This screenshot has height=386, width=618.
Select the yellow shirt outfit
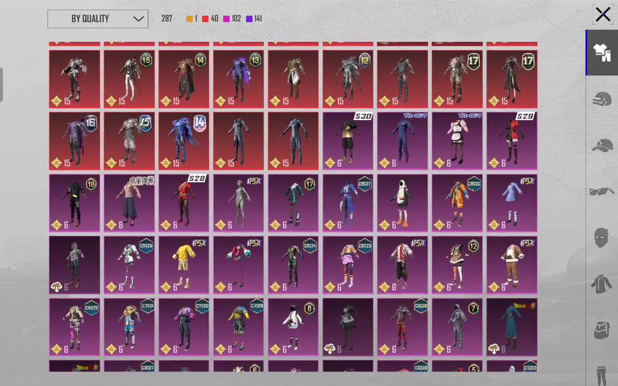[x=184, y=265]
